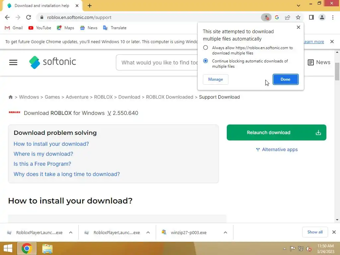Bookmark this tab with the star
This screenshot has height=255, width=340.
pos(298,17)
